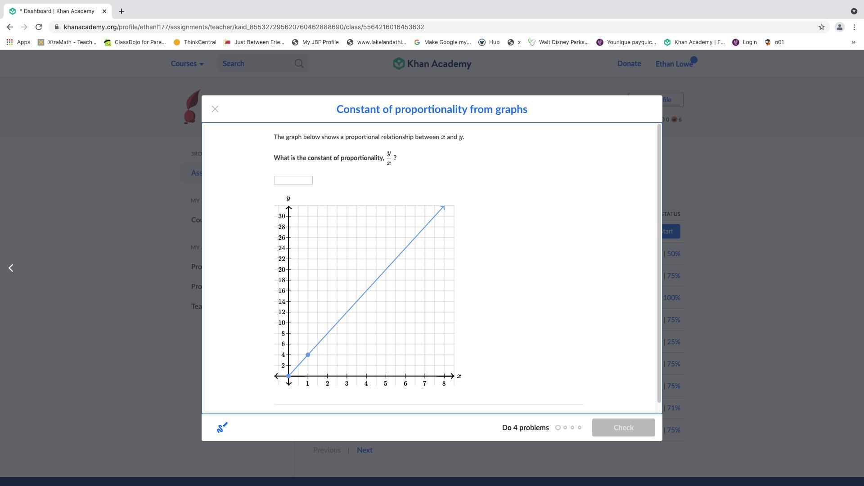Open the scratchpad pencil tool
Screen dimensions: 864x486
[x=222, y=427]
